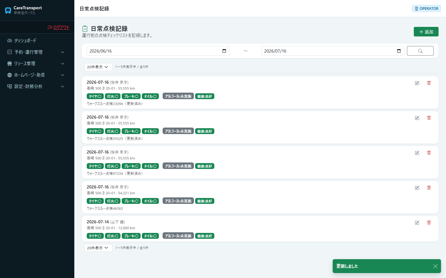Delete the 点検97234 inspection record
The image size is (446, 278).
pyautogui.click(x=429, y=153)
